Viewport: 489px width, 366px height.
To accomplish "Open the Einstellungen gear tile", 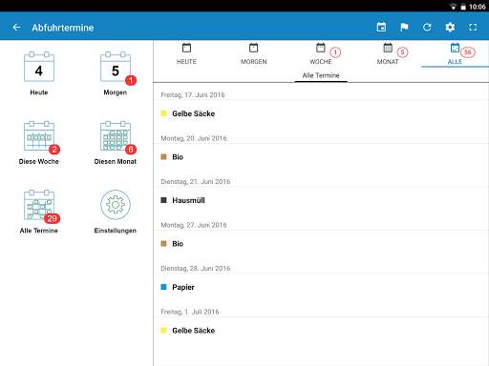I will [x=116, y=212].
